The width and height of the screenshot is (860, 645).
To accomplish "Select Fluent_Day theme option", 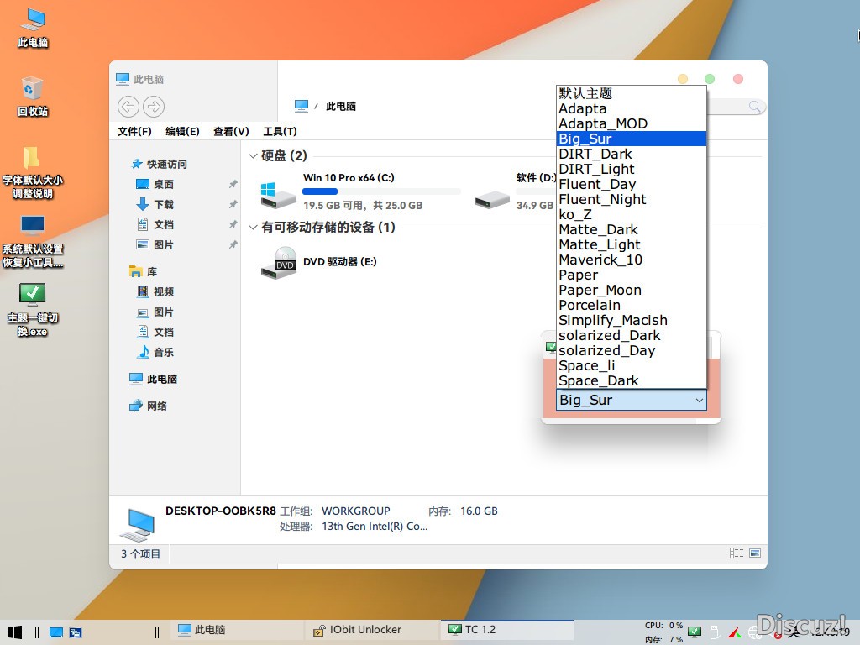I will pos(632,184).
